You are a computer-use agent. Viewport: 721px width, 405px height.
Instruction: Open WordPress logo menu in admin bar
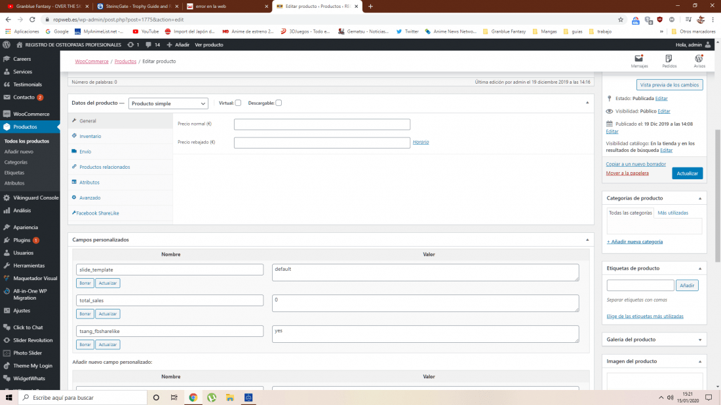pos(7,44)
